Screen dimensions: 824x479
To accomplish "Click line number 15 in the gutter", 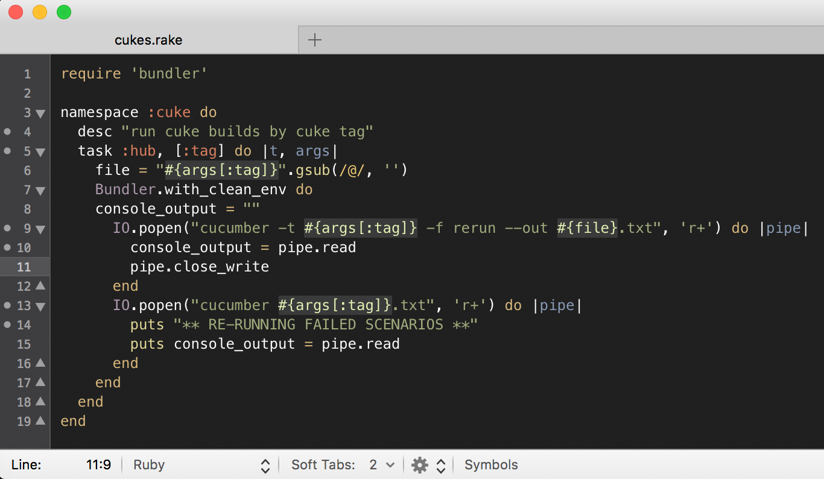I will [x=24, y=344].
